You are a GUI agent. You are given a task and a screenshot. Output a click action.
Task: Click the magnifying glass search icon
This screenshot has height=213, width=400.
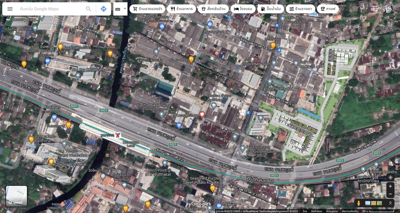[88, 9]
